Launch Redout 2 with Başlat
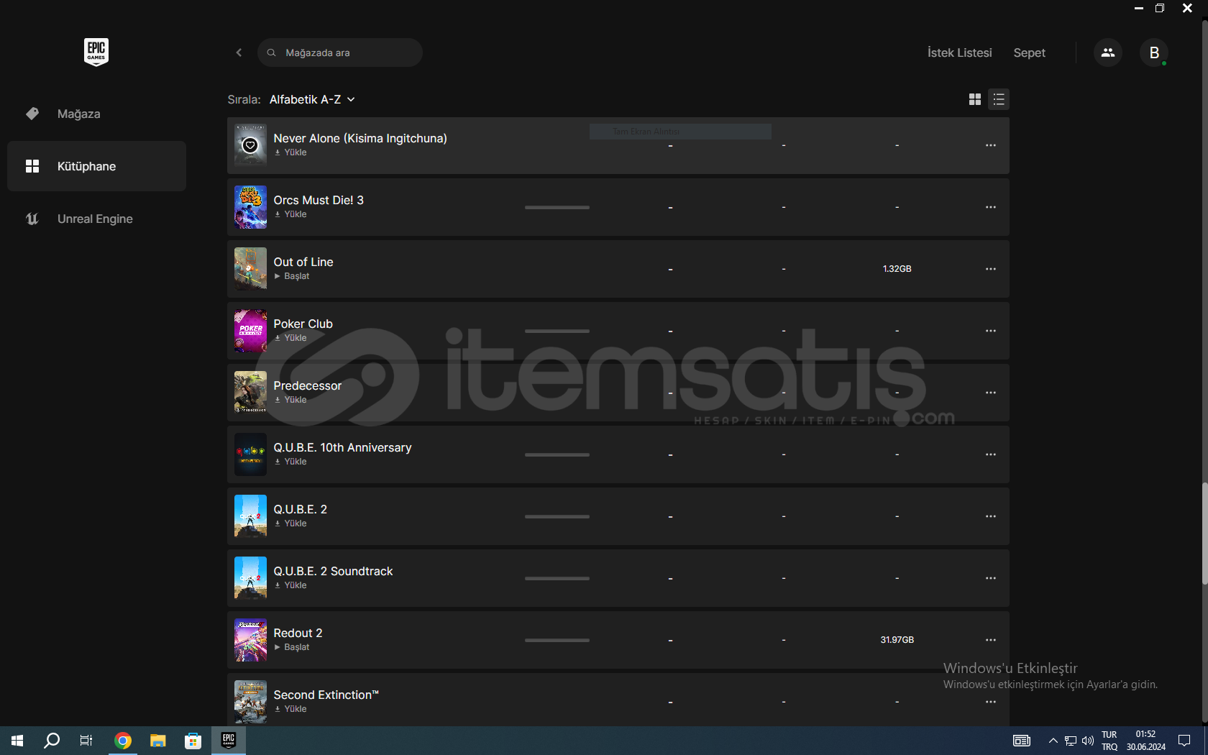The height and width of the screenshot is (755, 1208). 292,647
